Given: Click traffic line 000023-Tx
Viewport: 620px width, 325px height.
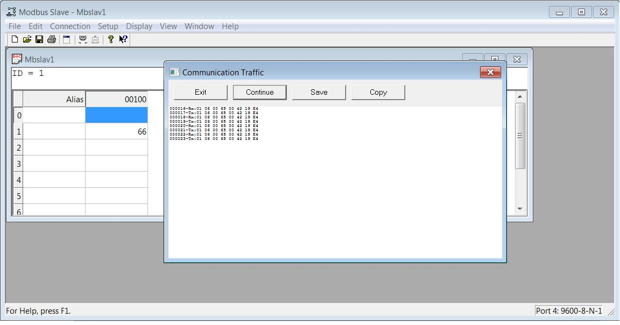Looking at the screenshot, I should tap(214, 139).
